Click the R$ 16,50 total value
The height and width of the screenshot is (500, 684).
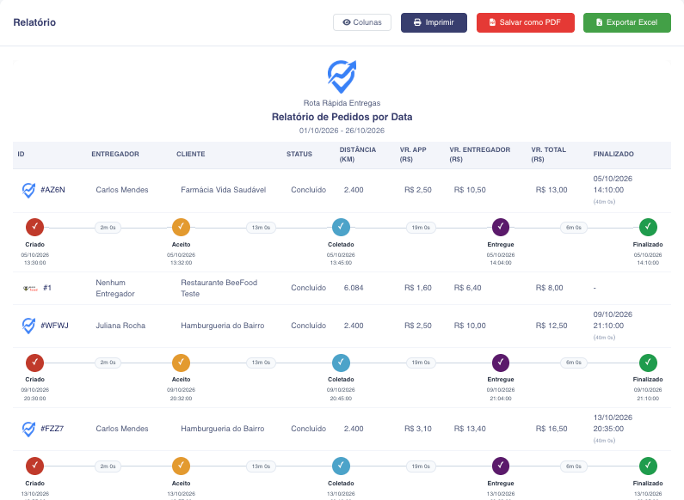point(552,429)
